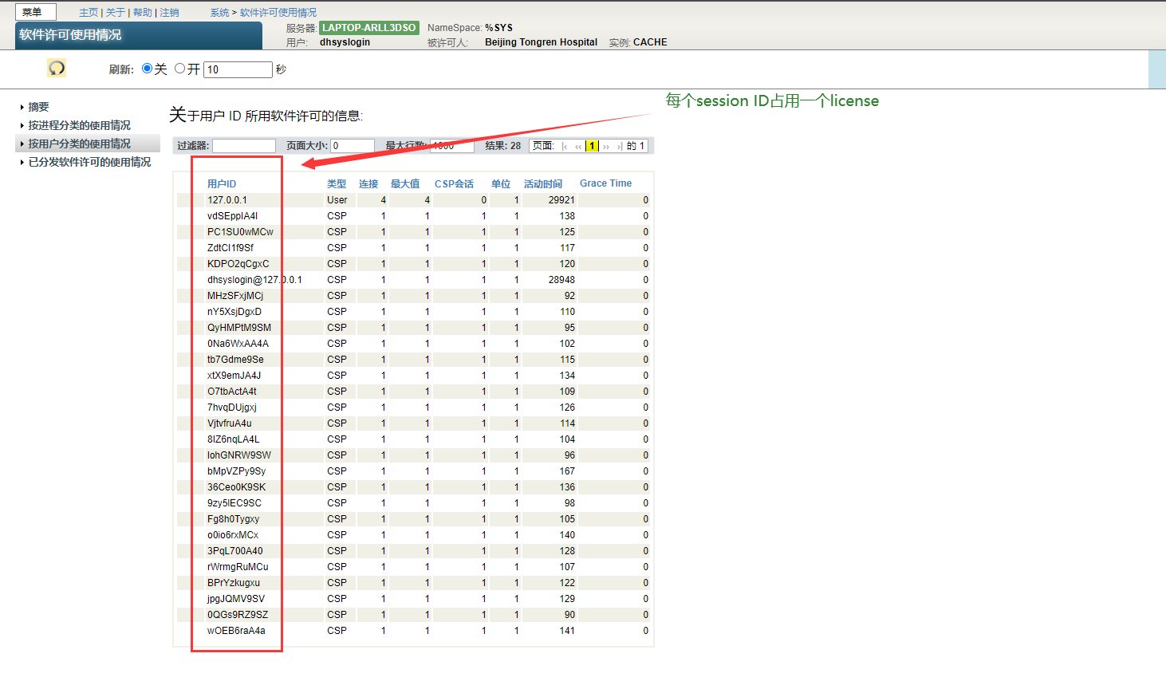Click previous page double-arrow icon
The height and width of the screenshot is (693, 1166).
578,146
